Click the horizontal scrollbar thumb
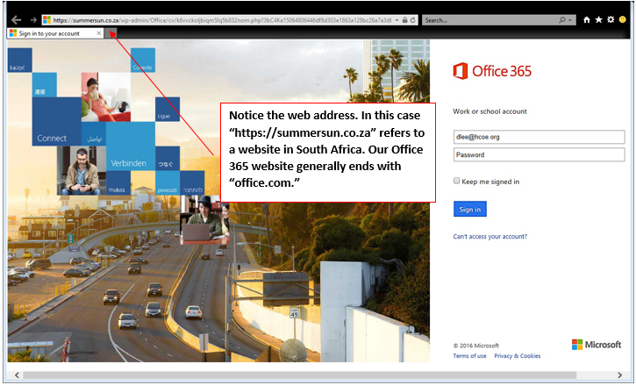This screenshot has width=636, height=385. [x=299, y=374]
